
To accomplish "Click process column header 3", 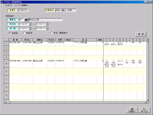I will [x=120, y=40].
